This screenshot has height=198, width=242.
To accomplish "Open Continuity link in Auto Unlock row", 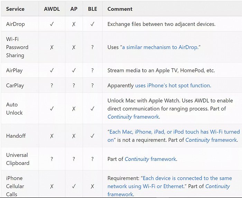I will (x=120, y=117).
